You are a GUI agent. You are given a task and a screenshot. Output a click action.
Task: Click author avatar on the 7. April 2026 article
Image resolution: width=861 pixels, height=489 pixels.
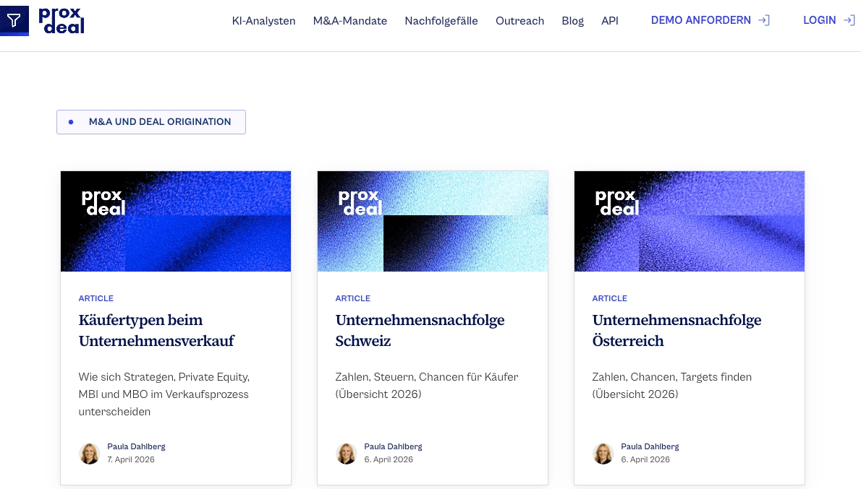90,454
